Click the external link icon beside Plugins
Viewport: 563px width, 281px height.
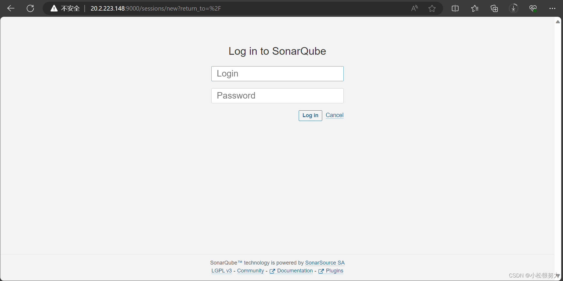point(321,271)
